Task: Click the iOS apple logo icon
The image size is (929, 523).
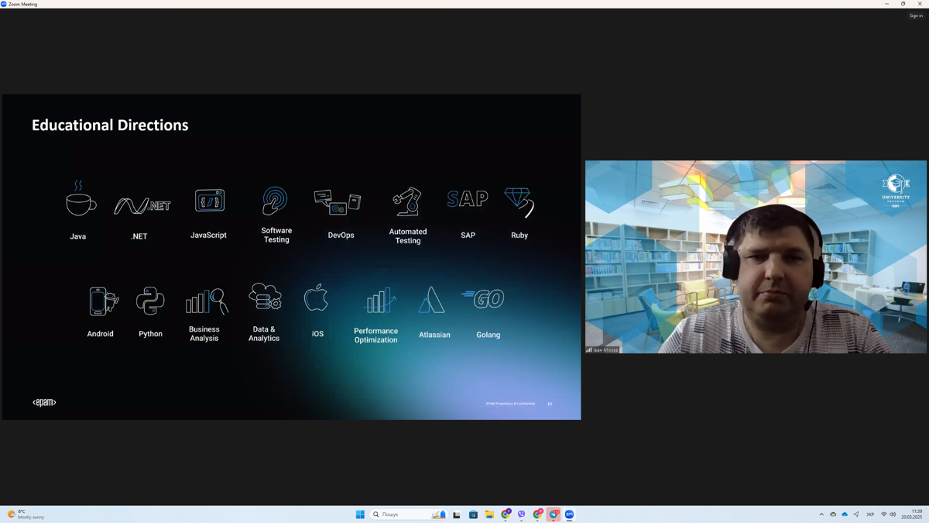Action: point(316,298)
